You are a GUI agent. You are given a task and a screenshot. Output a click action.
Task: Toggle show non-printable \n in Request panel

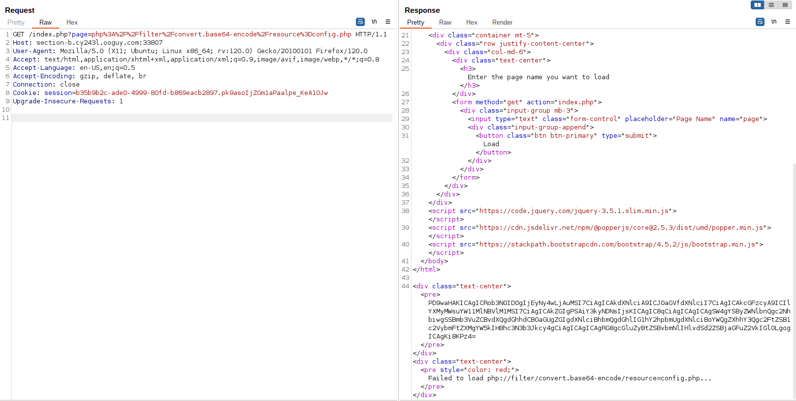pos(374,22)
